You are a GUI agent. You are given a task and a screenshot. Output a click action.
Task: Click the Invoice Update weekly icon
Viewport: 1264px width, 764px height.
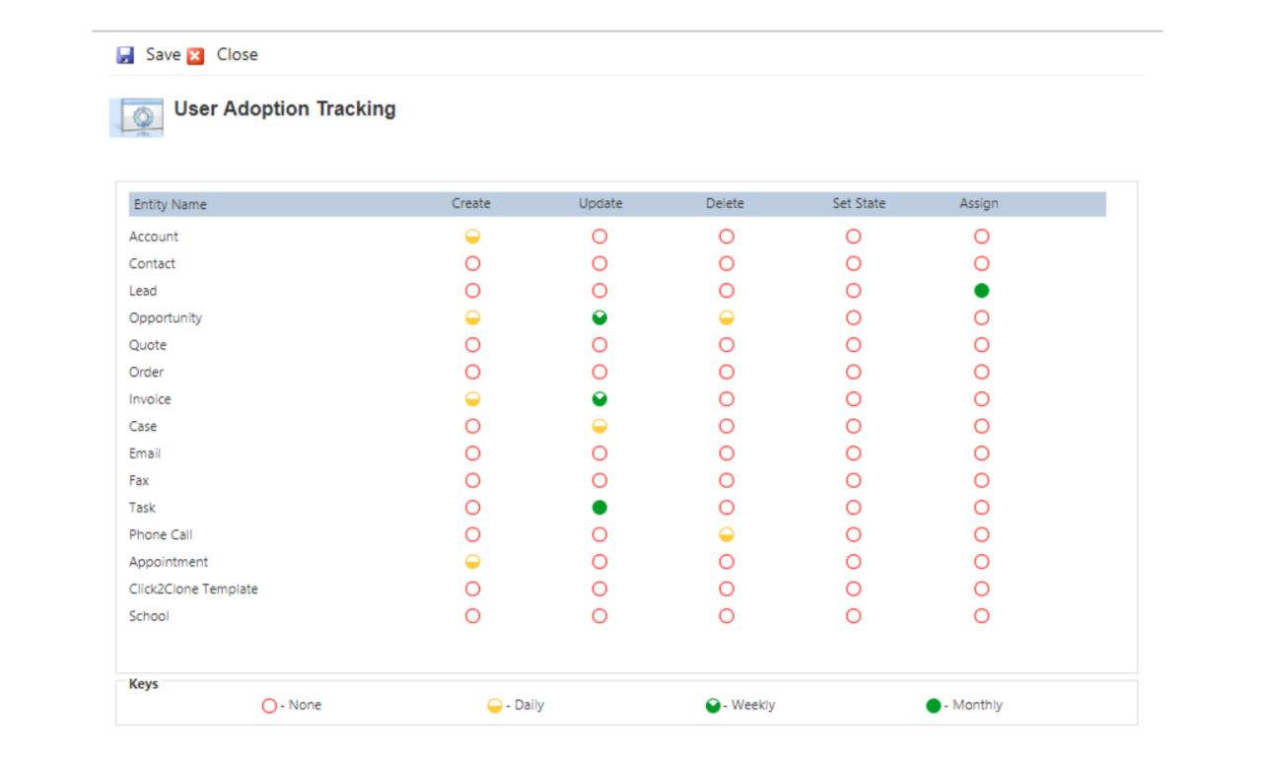click(599, 399)
